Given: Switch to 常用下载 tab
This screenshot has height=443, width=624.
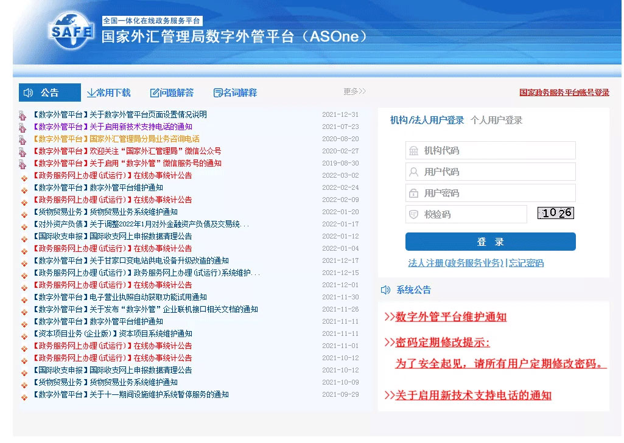Looking at the screenshot, I should click(x=108, y=92).
